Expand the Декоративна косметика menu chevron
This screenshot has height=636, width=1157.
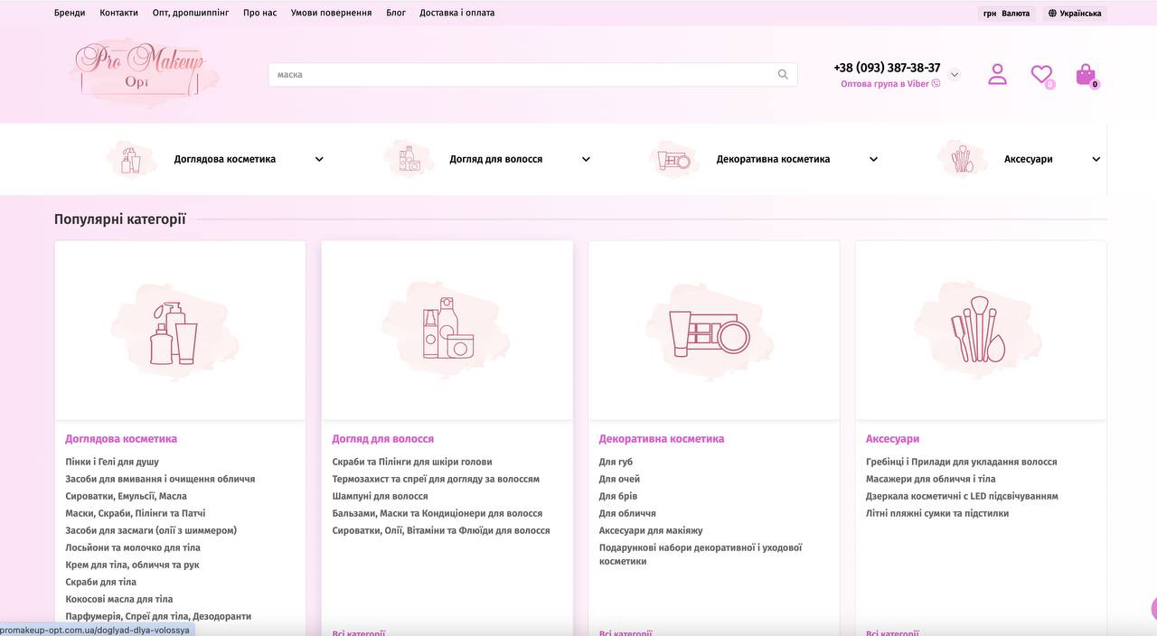[x=873, y=159]
